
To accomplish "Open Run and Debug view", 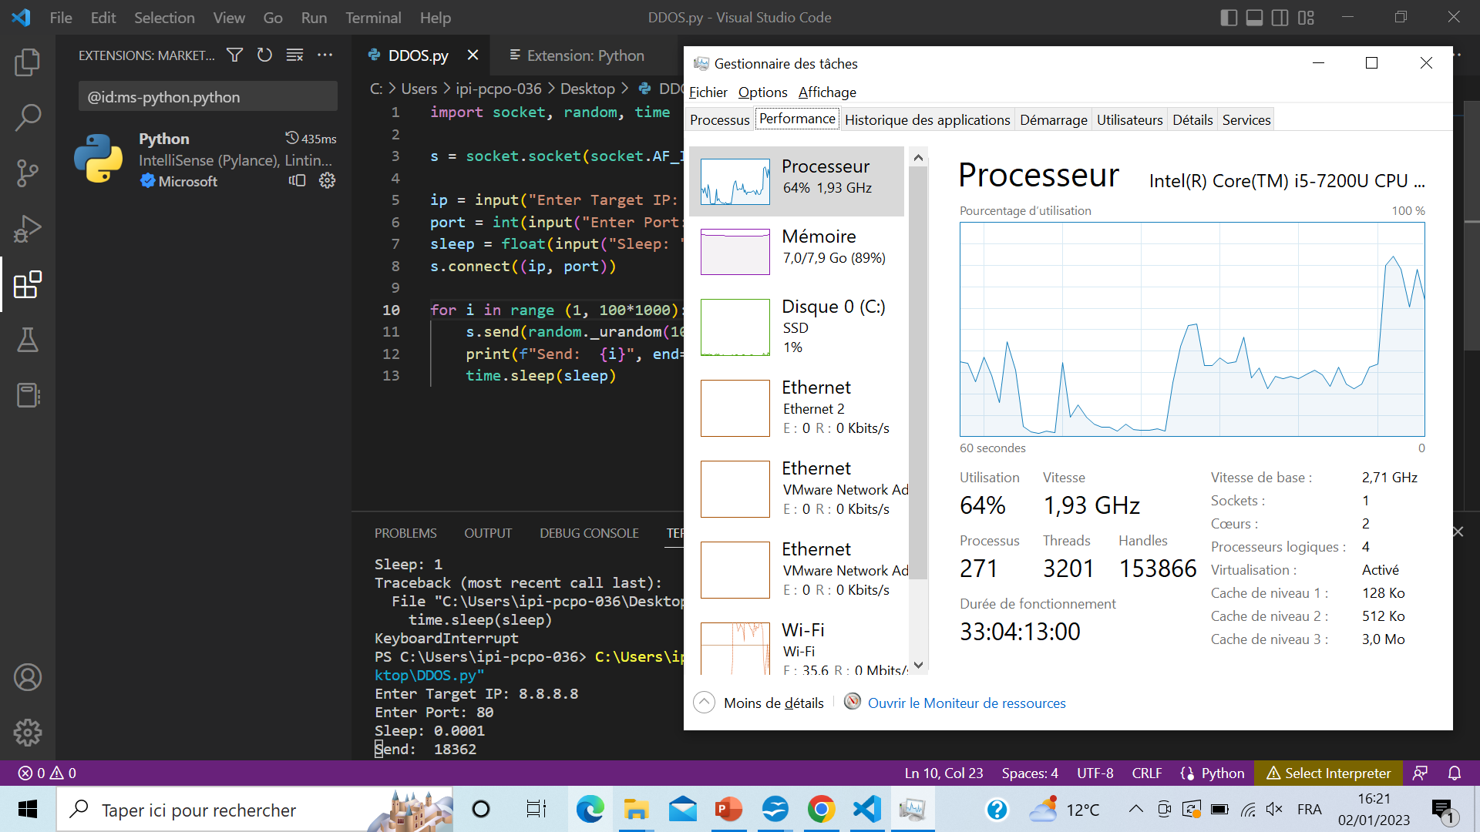I will 28,229.
